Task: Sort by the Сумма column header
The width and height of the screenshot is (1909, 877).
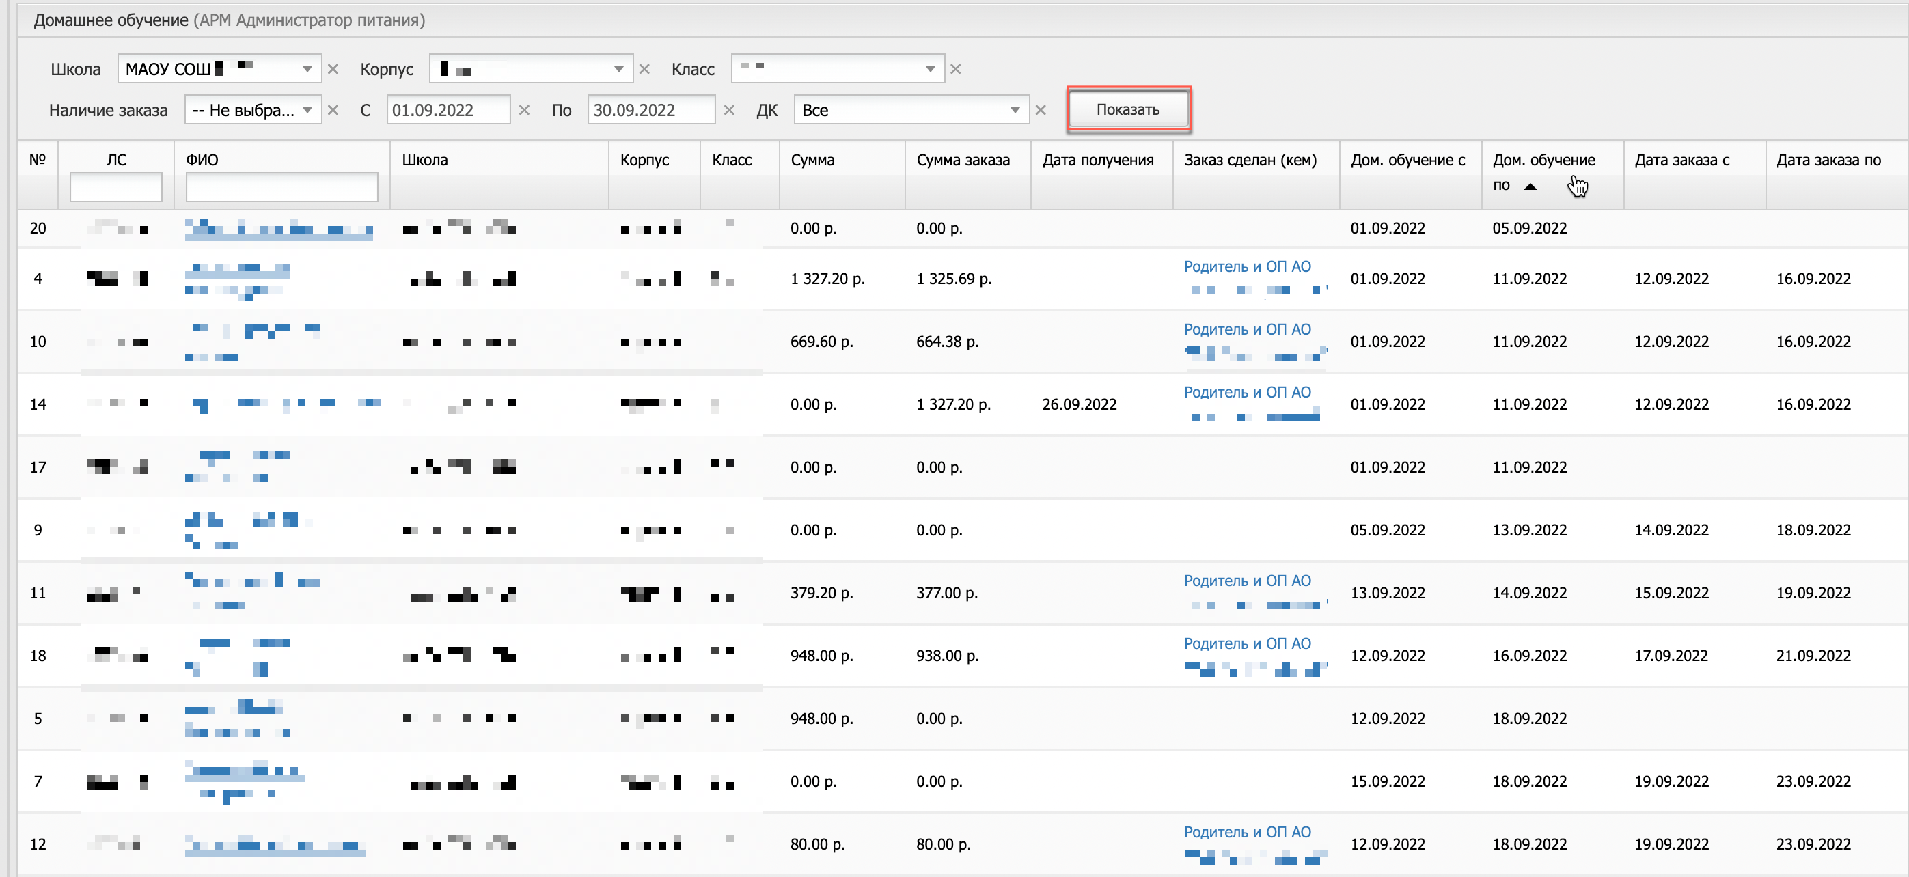Action: (x=812, y=160)
